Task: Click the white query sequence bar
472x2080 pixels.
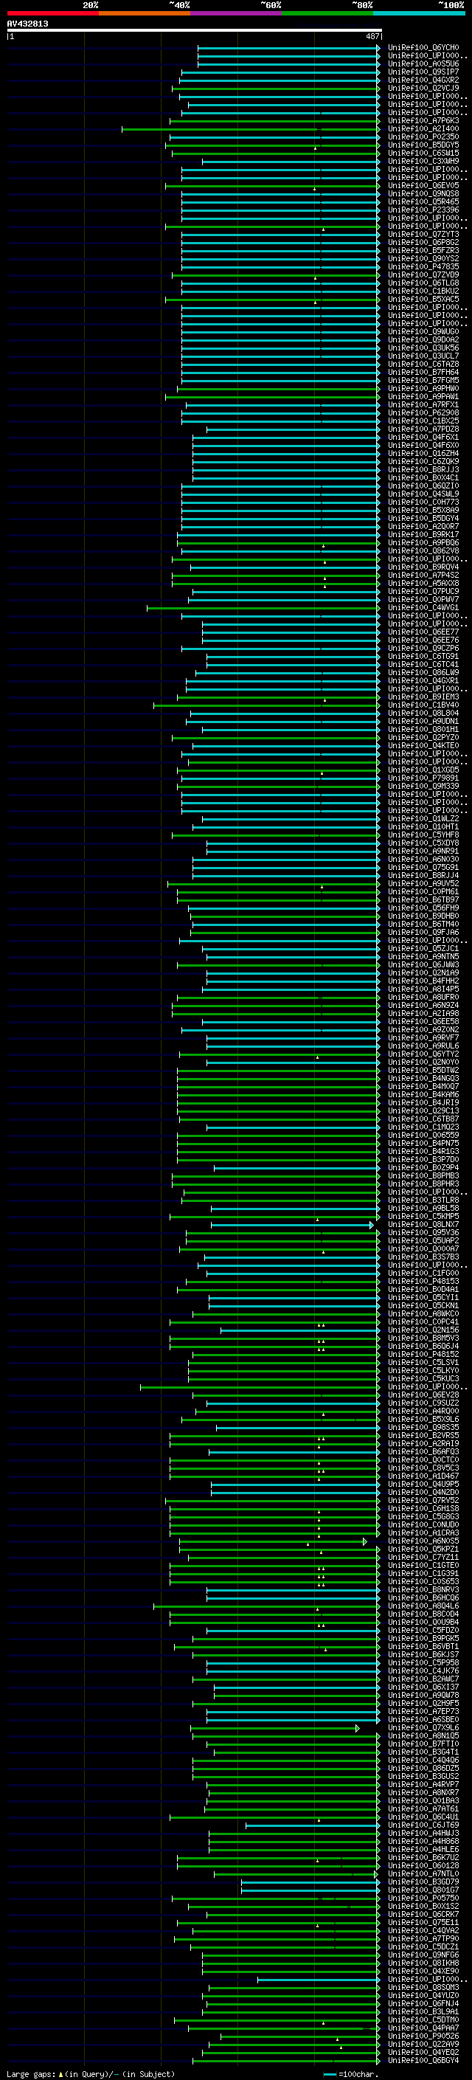Action: click(194, 30)
